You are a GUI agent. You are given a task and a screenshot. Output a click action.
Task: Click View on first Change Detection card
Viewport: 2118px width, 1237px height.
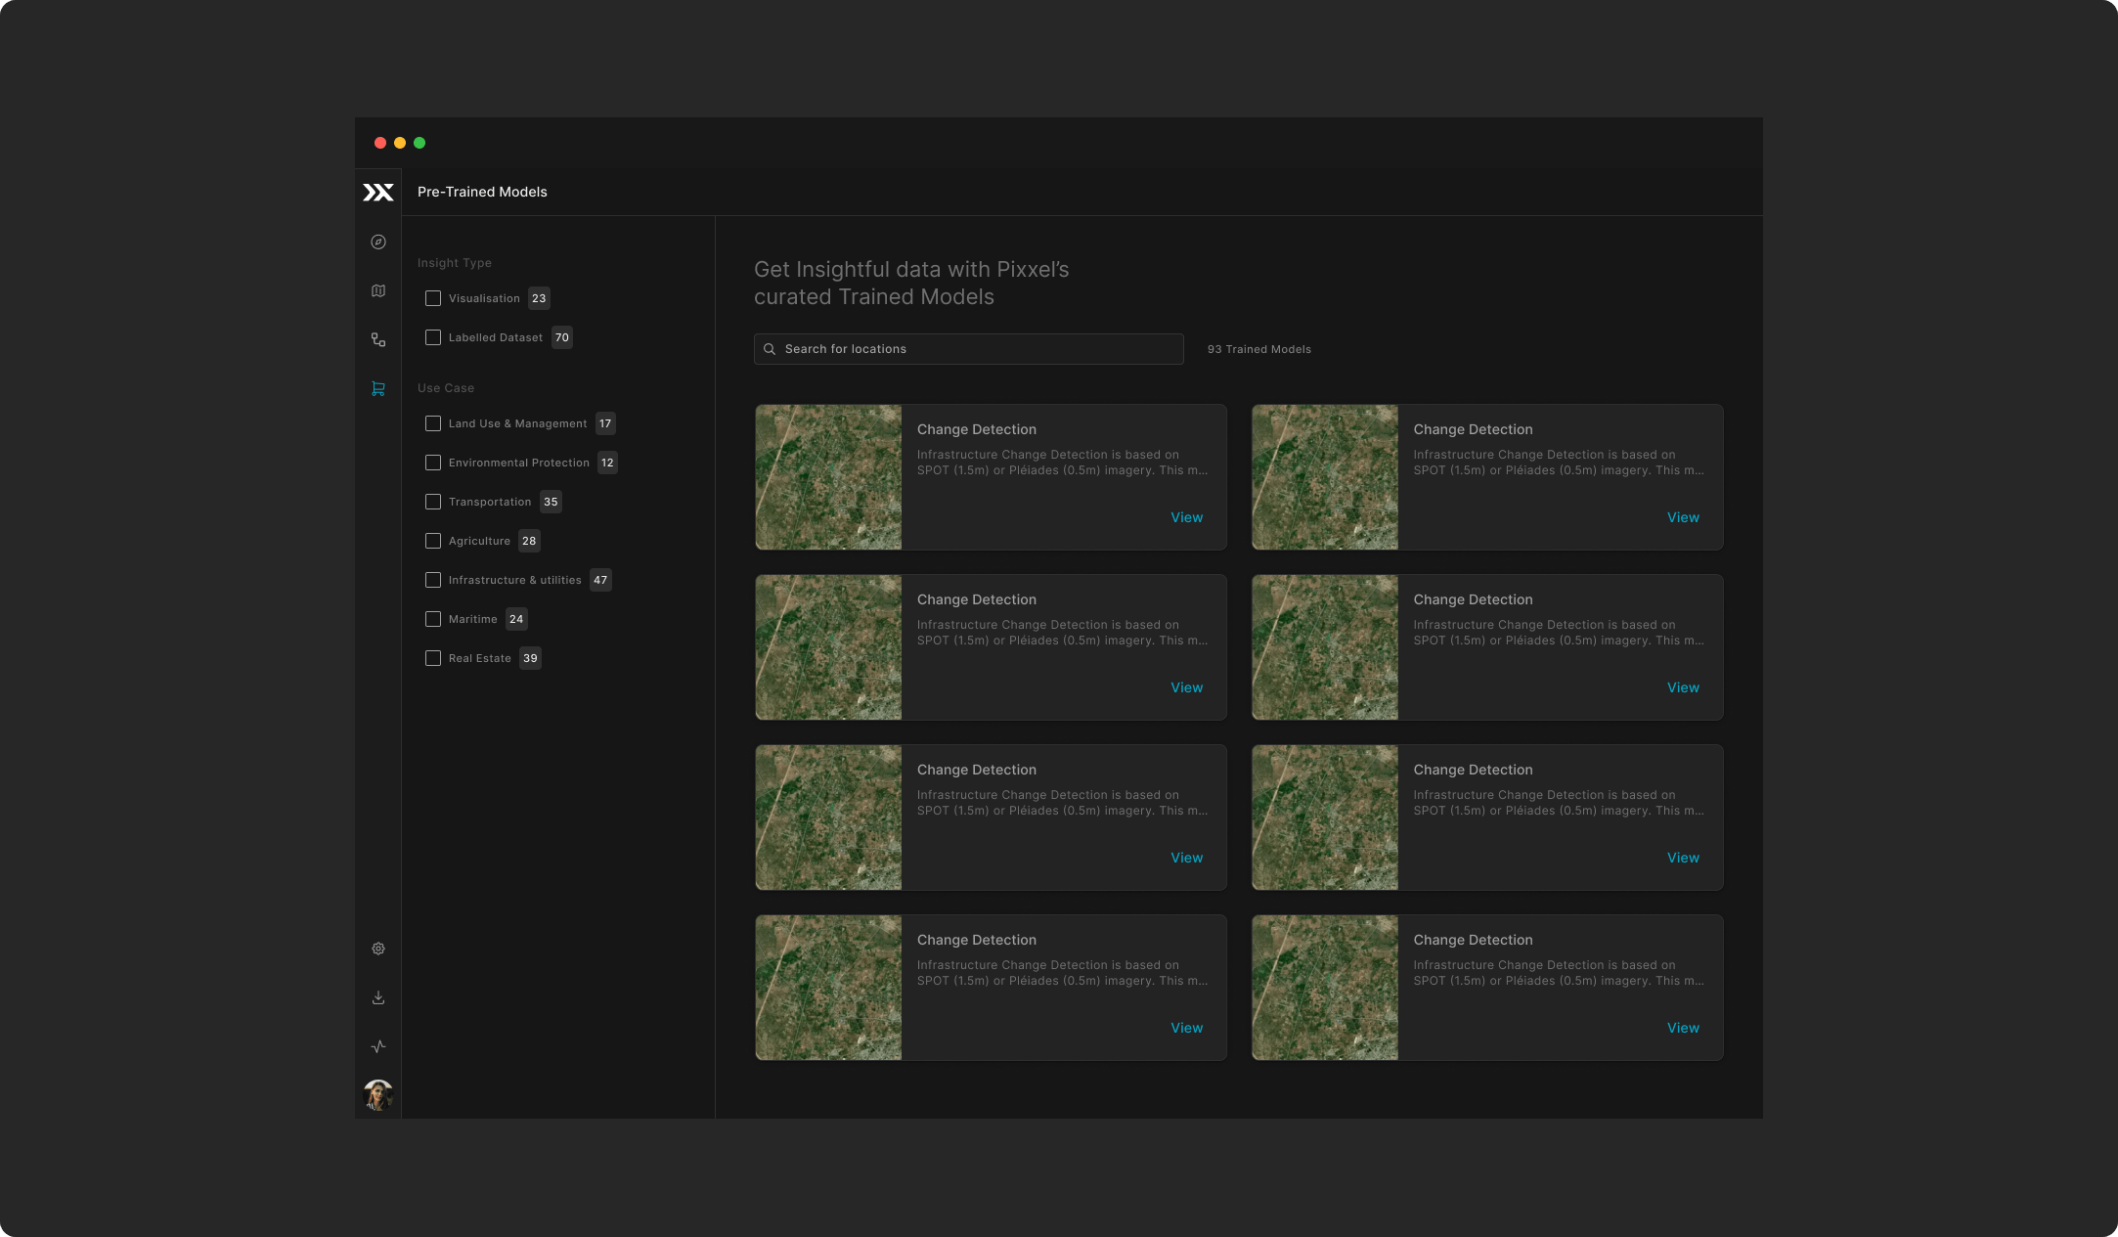click(x=1186, y=517)
